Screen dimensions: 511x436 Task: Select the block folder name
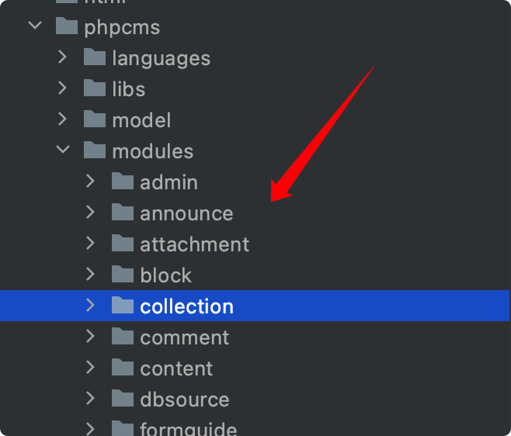166,275
